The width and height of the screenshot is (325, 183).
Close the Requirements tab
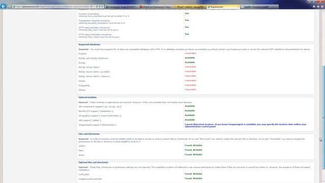point(238,7)
